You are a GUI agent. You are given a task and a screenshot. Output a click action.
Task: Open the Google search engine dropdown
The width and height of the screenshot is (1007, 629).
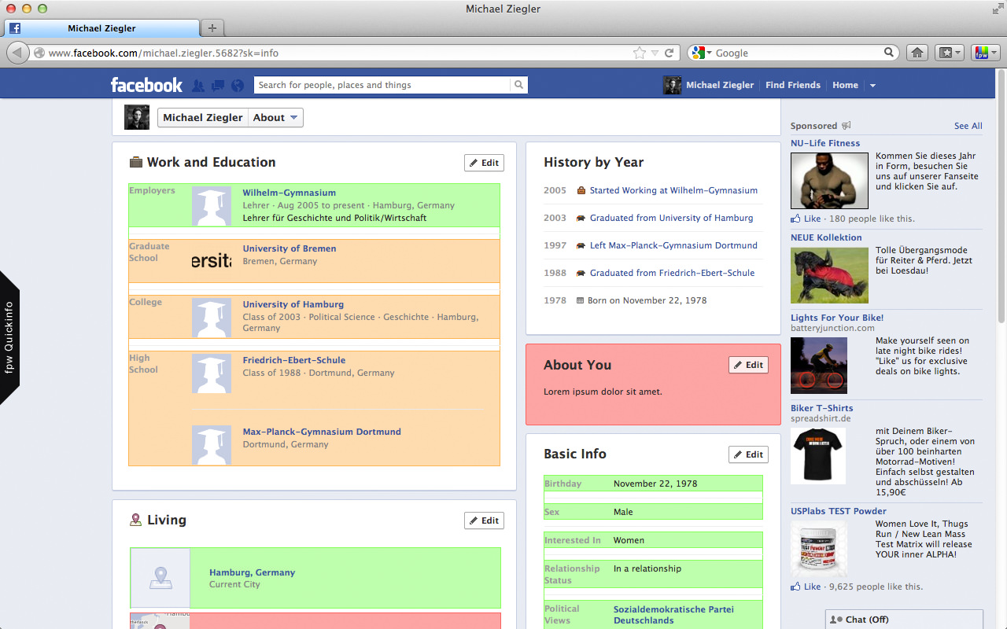[x=700, y=53]
